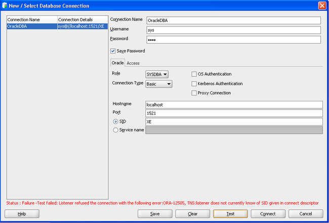Click into the Password field
The width and height of the screenshot is (329, 223).
(x=233, y=40)
